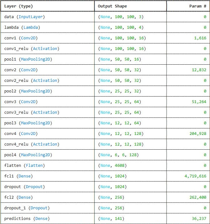This screenshot has width=210, height=224.
Task: Select the flatten output shape (None, 4608)
Action: (112, 166)
